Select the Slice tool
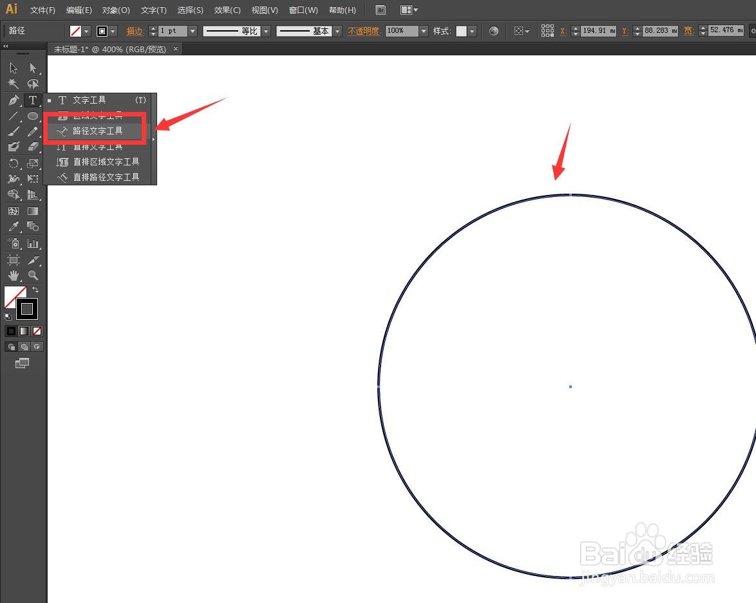 [x=32, y=260]
